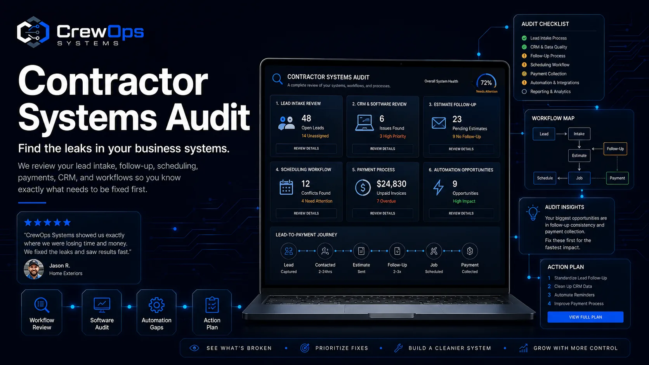Click the "14 Unassigned" text
649x365 pixels.
point(315,136)
